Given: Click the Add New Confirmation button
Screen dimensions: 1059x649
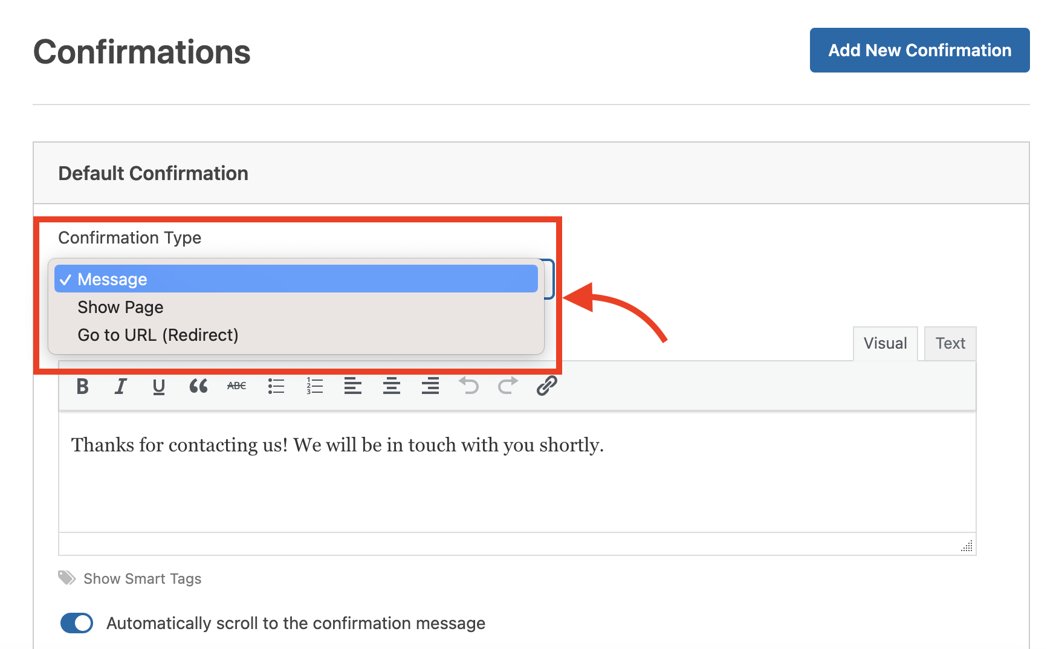Looking at the screenshot, I should click(920, 50).
